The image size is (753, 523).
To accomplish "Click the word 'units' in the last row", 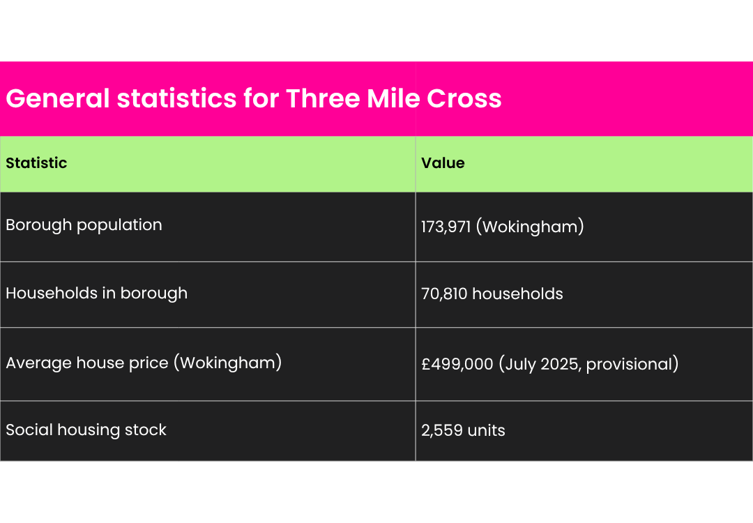I will point(486,430).
